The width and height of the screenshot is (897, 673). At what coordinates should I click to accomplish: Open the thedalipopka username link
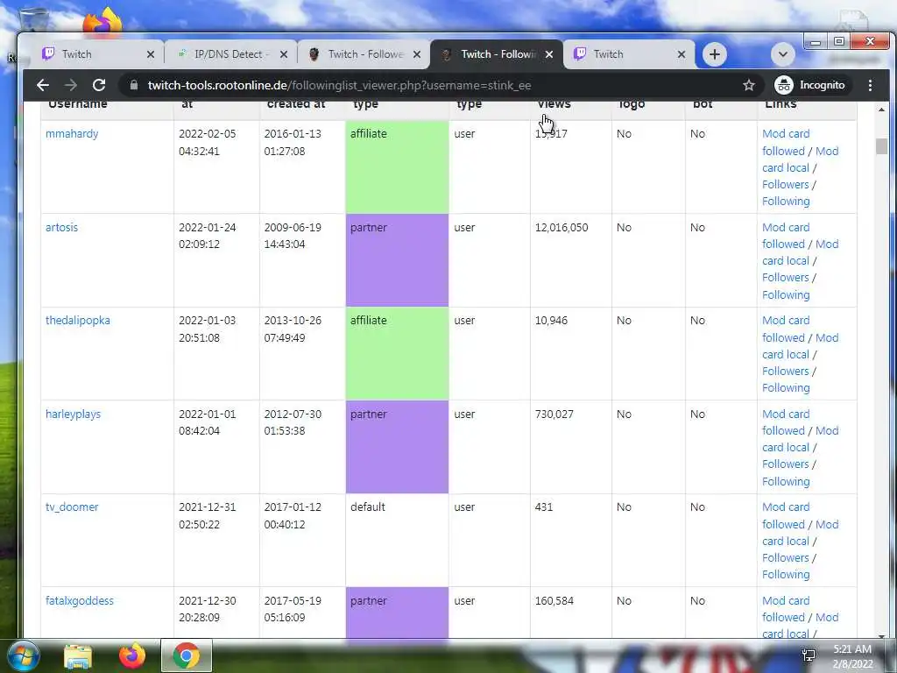[x=78, y=321]
